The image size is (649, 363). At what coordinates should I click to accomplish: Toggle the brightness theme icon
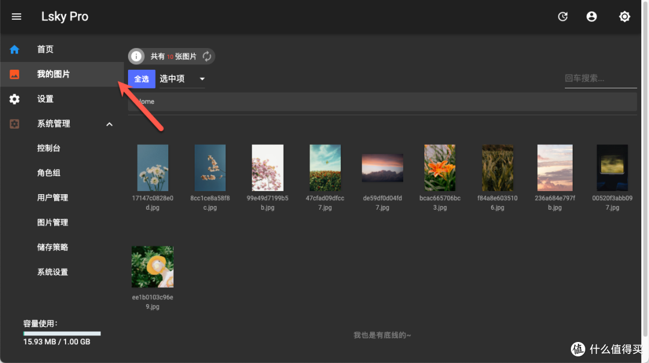coord(624,17)
